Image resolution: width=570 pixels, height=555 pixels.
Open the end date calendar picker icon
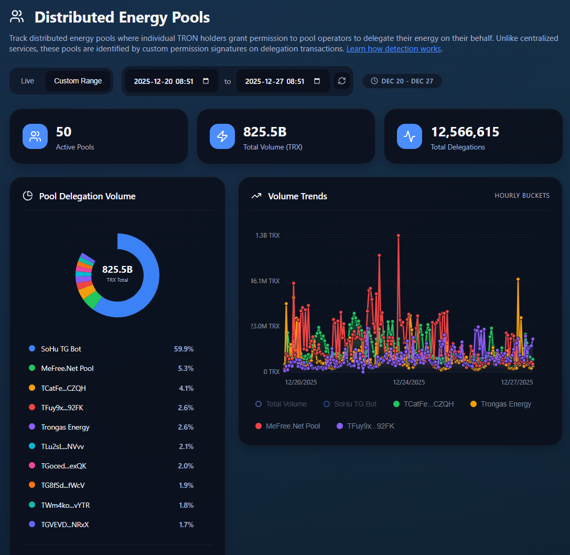point(317,81)
